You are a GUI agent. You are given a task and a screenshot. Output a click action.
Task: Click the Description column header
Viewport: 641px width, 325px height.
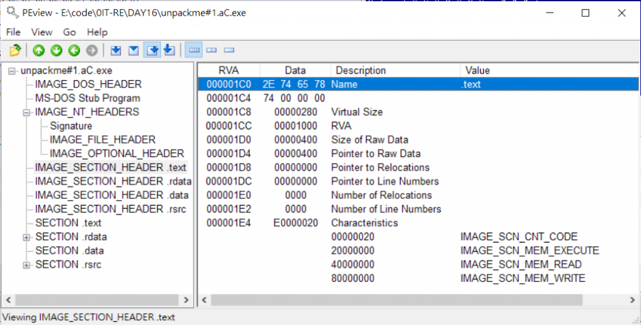click(x=396, y=70)
